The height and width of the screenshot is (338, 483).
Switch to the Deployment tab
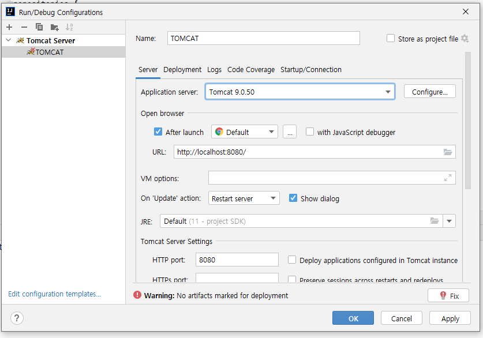click(182, 70)
